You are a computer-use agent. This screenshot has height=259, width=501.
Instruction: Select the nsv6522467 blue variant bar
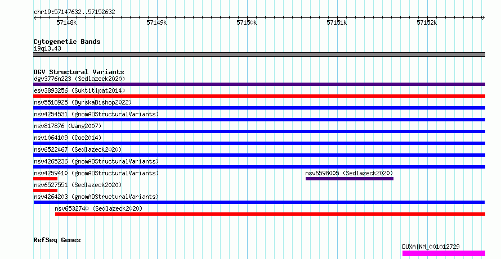(x=259, y=155)
